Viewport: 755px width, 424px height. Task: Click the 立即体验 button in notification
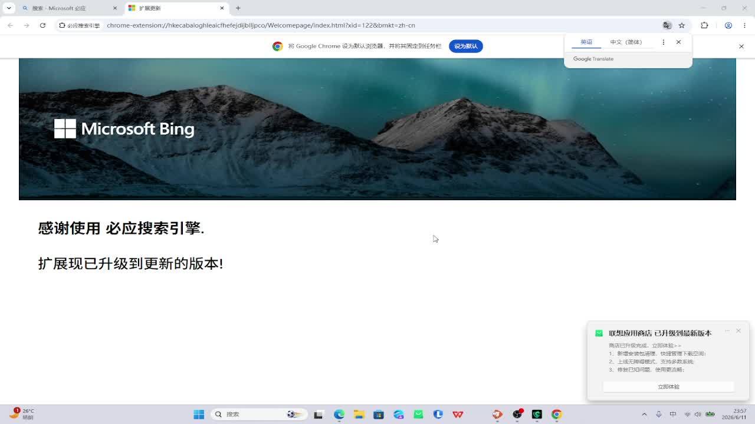tap(668, 387)
